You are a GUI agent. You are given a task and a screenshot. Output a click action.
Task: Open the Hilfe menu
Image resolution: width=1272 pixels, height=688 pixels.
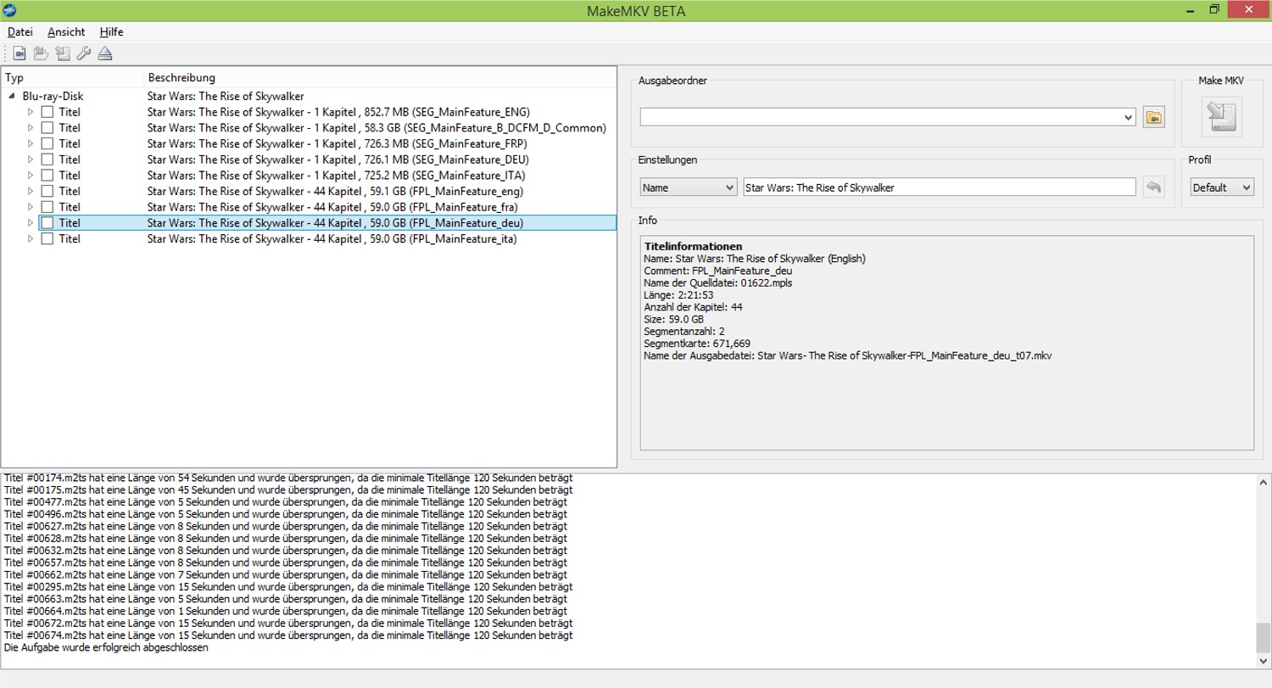tap(111, 31)
